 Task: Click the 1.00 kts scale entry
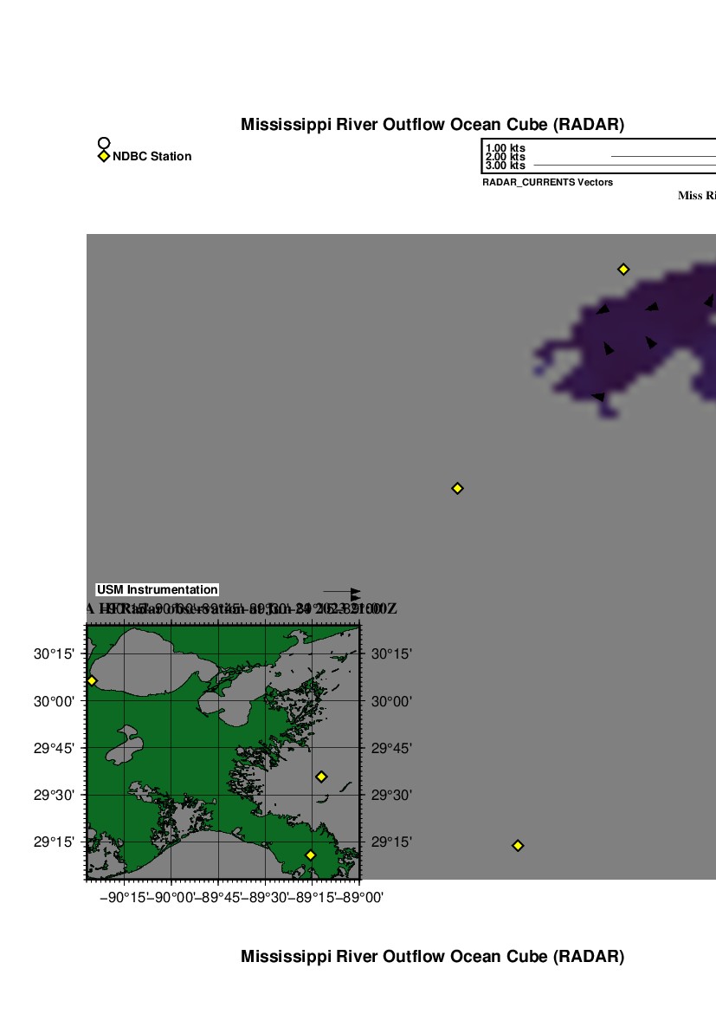505,148
